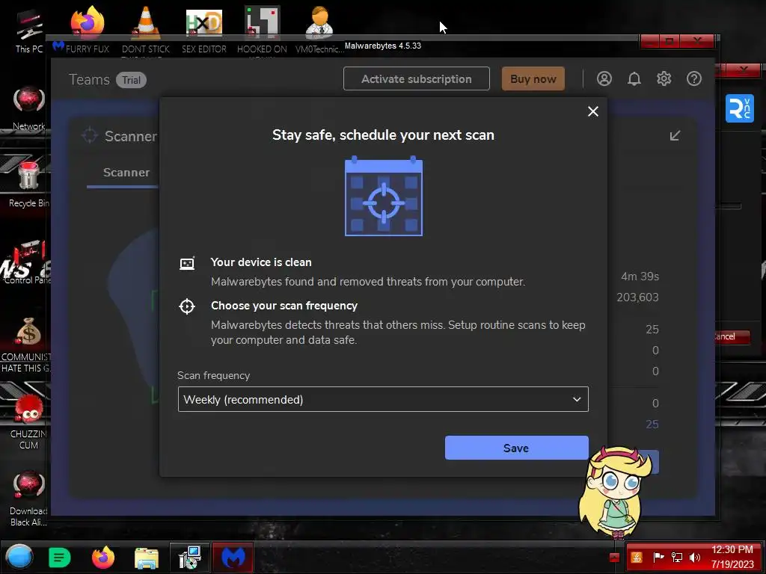This screenshot has height=574, width=766.
Task: Click the Malwarebytes taskbar button
Action: point(233,558)
